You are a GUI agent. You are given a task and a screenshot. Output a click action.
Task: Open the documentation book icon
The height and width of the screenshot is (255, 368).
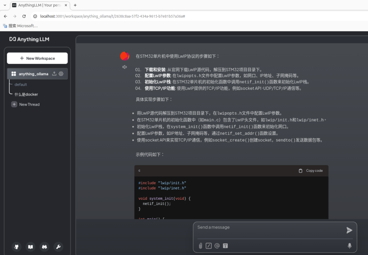[x=31, y=247]
